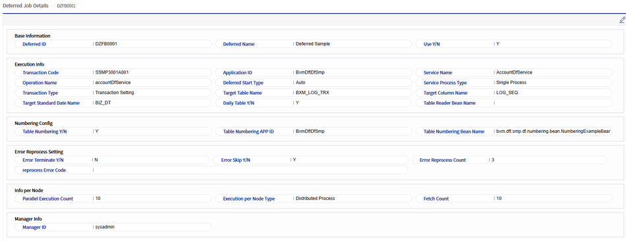Select the Transaction Code value SSMP3001A001

112,72
